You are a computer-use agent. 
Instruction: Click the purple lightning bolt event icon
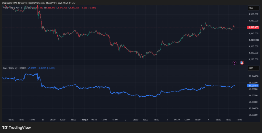pyautogui.click(x=234, y=63)
